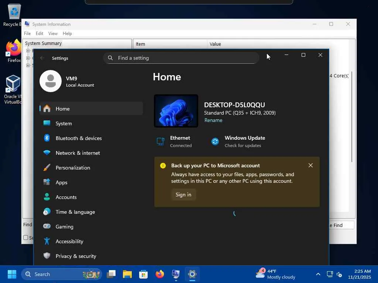Open Accessibility settings category
Screen dimensions: 378x283
click(91, 241)
